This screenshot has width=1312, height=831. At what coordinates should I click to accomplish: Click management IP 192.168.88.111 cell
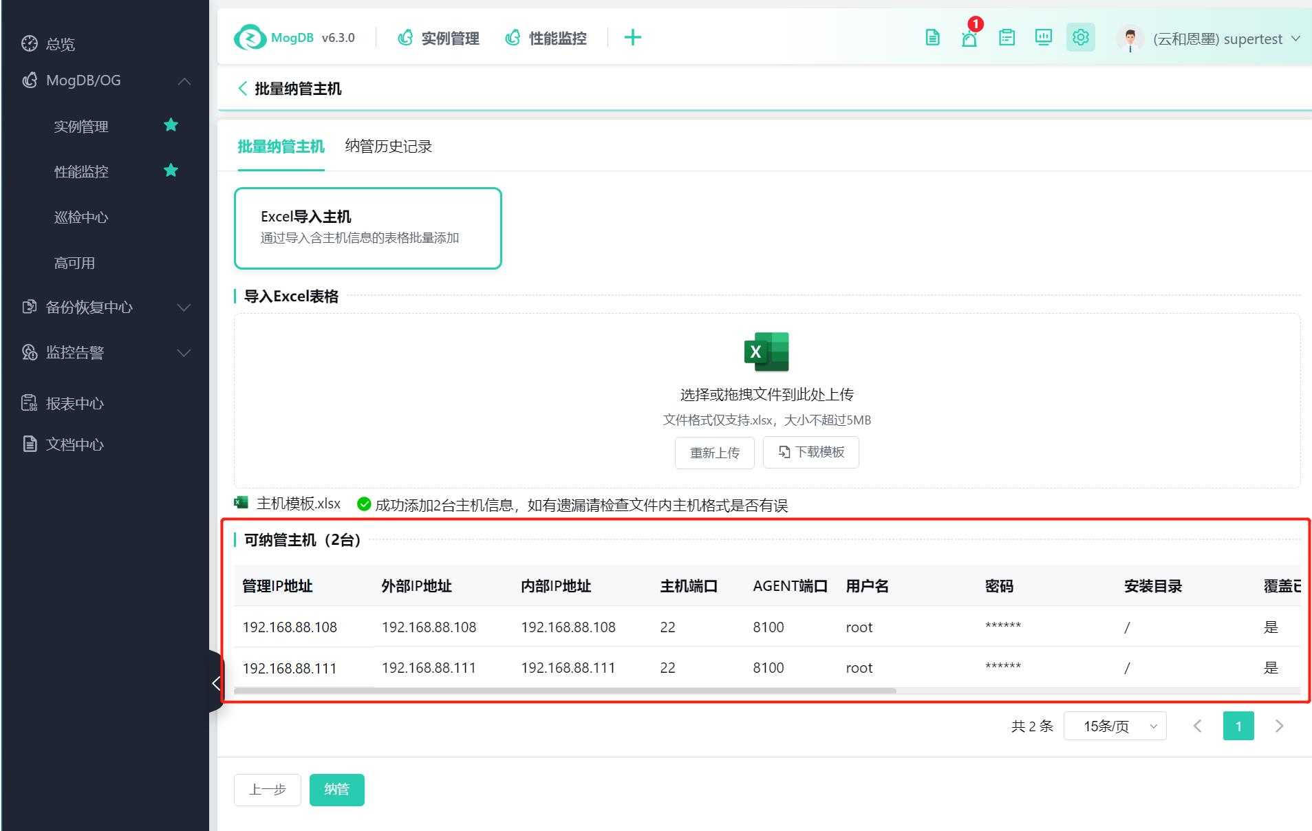click(290, 668)
